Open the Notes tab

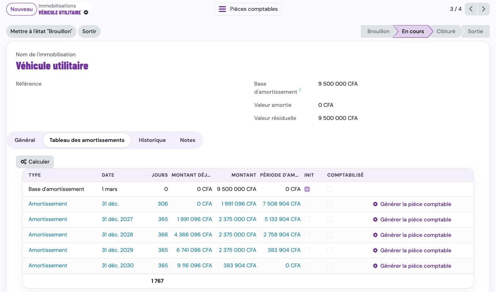(x=188, y=140)
